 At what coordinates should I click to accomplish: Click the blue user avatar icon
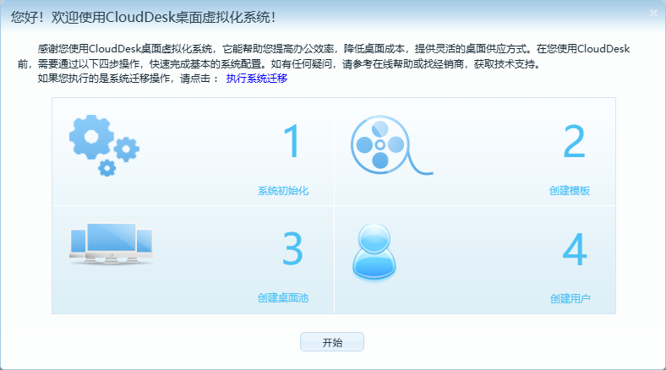click(x=374, y=252)
